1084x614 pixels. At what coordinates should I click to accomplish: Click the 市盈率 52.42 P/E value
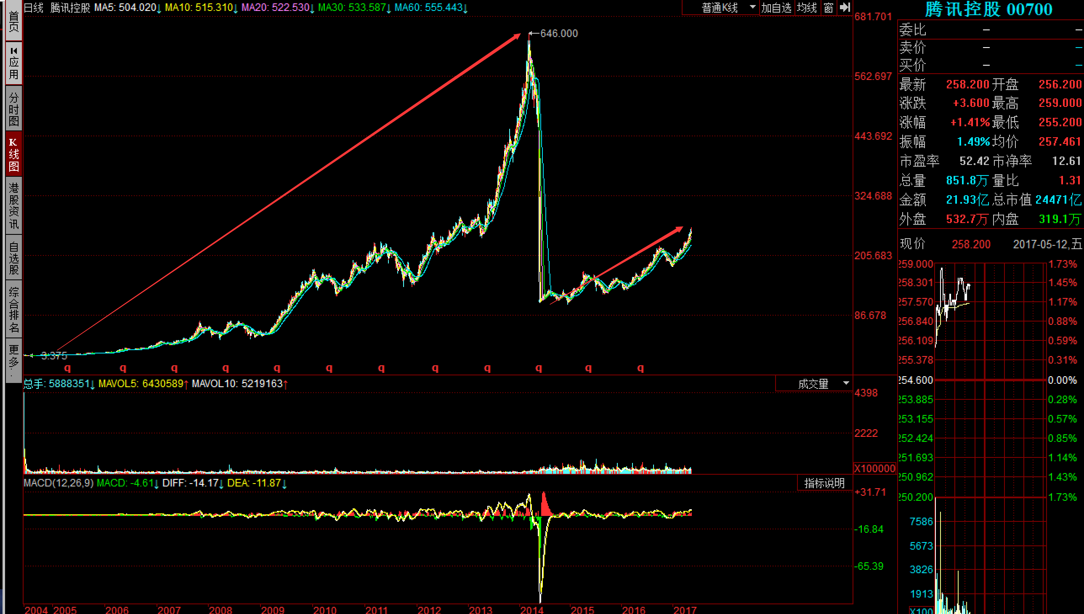974,161
